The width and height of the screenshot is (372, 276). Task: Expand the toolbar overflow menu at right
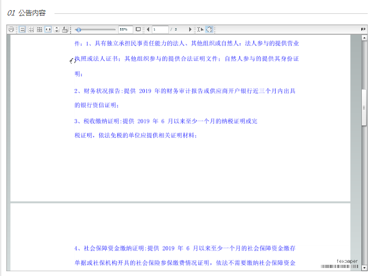(x=363, y=29)
